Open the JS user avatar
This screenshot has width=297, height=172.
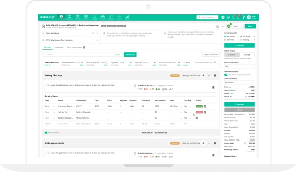pyautogui.click(x=249, y=17)
